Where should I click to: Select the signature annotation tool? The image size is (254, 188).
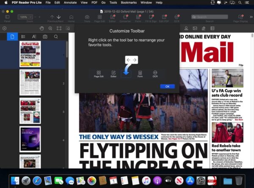204,28
